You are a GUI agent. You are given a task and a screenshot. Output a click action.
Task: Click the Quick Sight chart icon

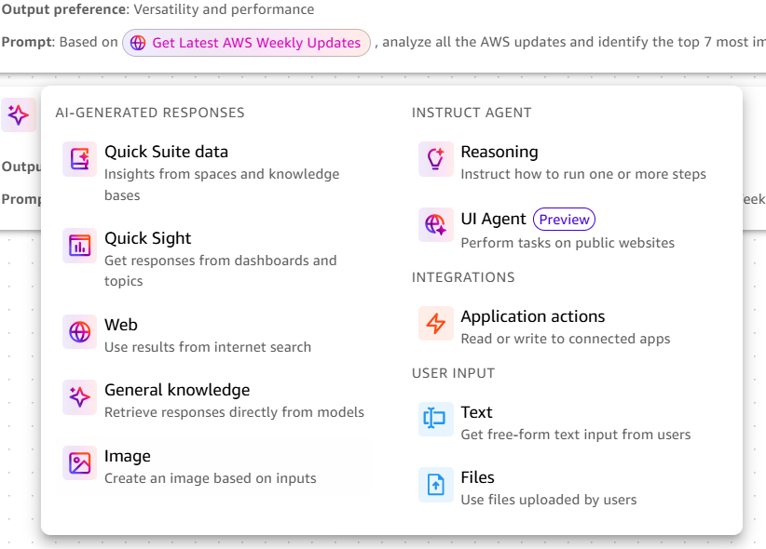[x=79, y=245]
